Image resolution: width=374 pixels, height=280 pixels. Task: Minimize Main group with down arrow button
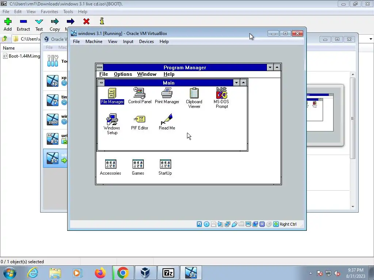(236, 83)
